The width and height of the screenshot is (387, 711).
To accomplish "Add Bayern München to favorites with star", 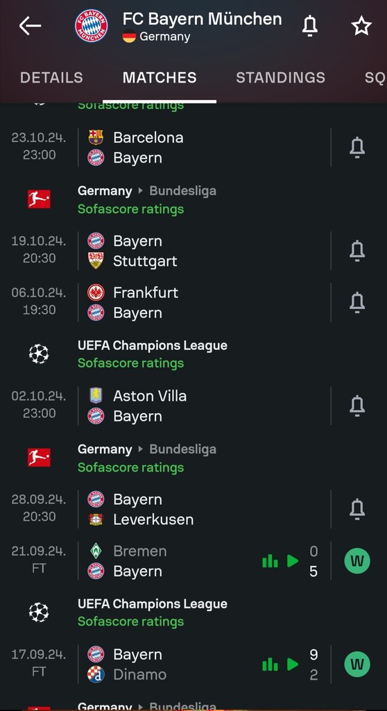I will coord(361,26).
